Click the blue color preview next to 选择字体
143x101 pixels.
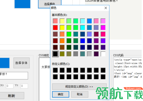click(x=5, y=63)
